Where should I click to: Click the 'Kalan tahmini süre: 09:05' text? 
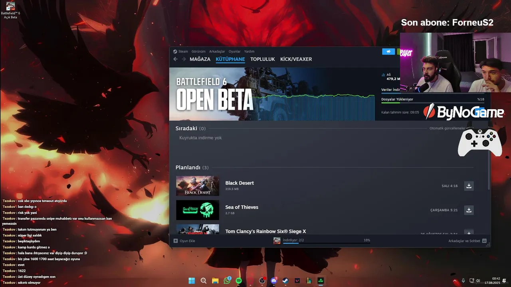coord(400,112)
